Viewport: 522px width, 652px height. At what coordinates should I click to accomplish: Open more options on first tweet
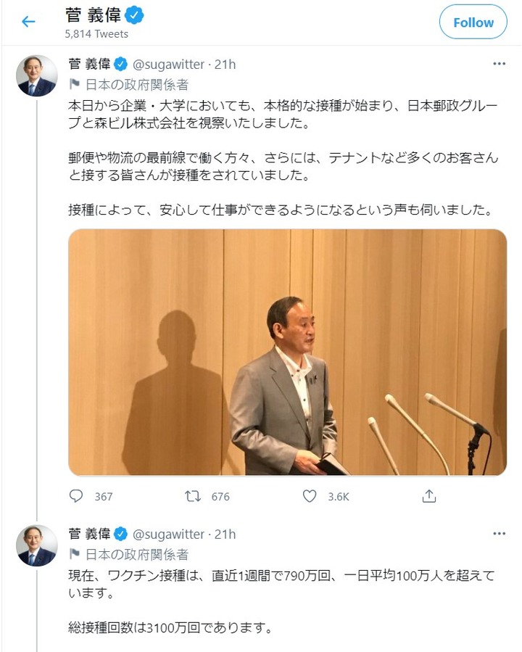tap(499, 64)
